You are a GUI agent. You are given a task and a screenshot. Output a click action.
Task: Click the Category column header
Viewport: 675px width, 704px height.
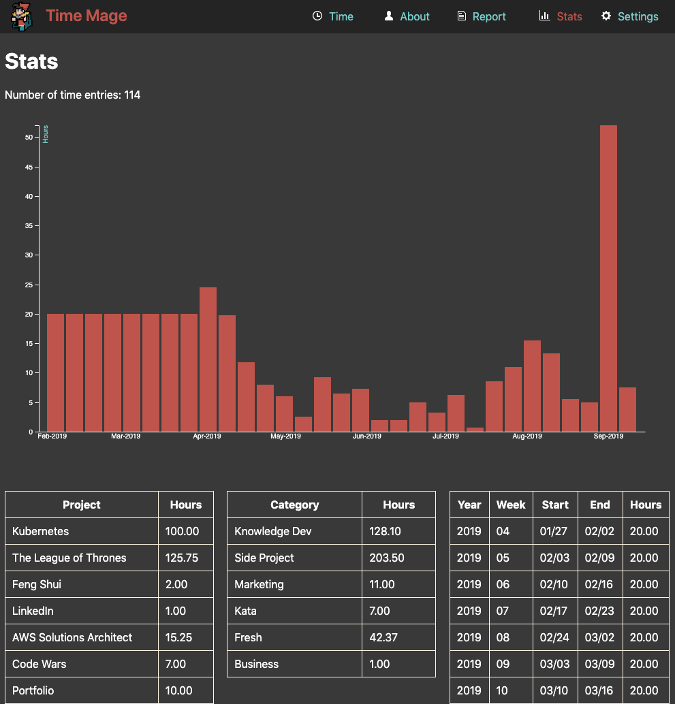click(295, 505)
